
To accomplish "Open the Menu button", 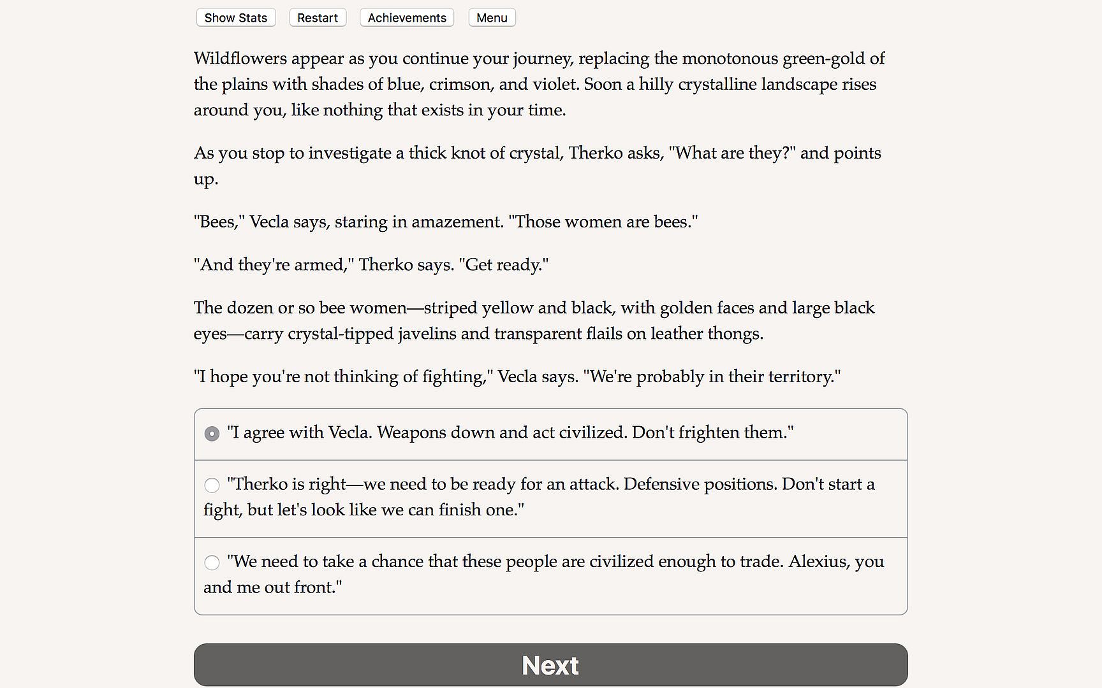I will click(492, 18).
